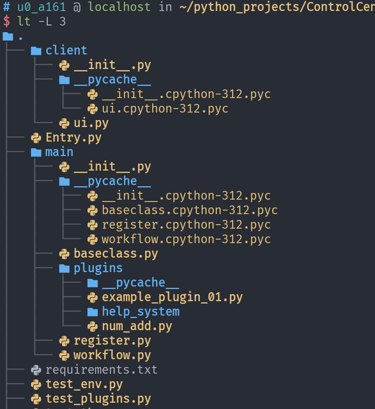Click the Python icon beside num_add.py
The width and height of the screenshot is (375, 409).
pos(93,326)
